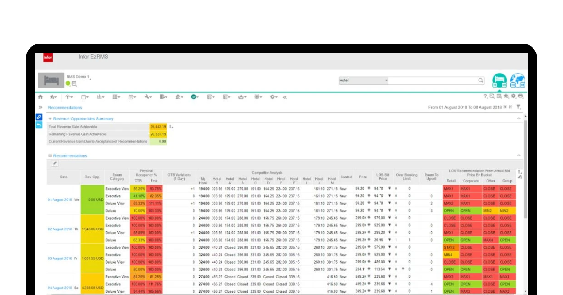
Task: Select the teal hotel bed round icon
Action: (x=499, y=81)
